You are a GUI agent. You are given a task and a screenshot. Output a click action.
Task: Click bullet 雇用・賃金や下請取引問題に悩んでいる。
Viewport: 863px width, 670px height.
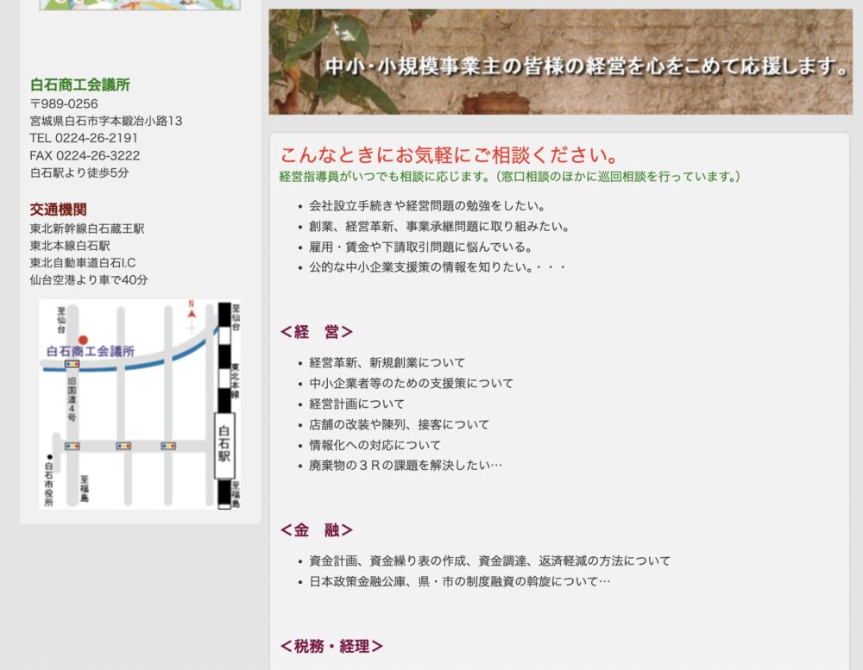tap(421, 247)
